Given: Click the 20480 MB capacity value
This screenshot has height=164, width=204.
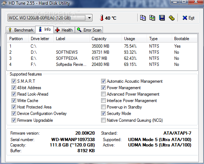Looking at the screenshot, I should (100, 64).
